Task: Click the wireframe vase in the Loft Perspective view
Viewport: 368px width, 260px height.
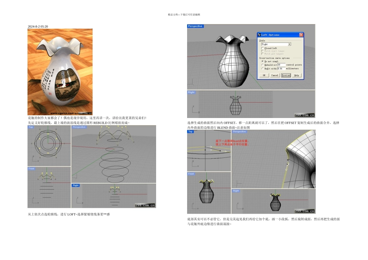Action: point(233,61)
